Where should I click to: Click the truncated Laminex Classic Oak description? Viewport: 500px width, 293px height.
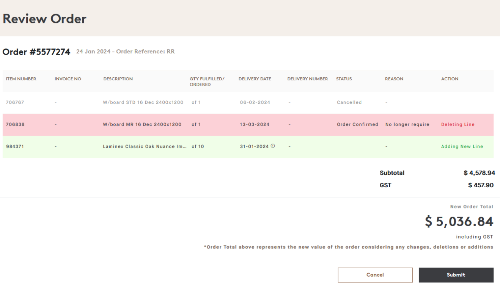tap(144, 146)
